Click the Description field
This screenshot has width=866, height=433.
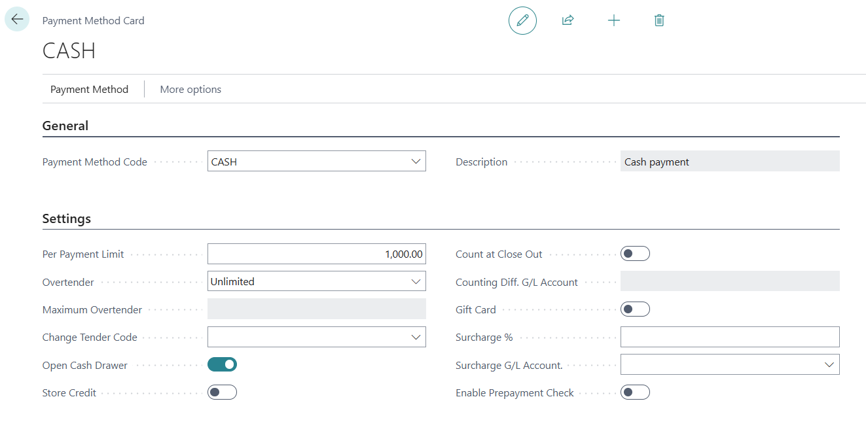pos(730,162)
